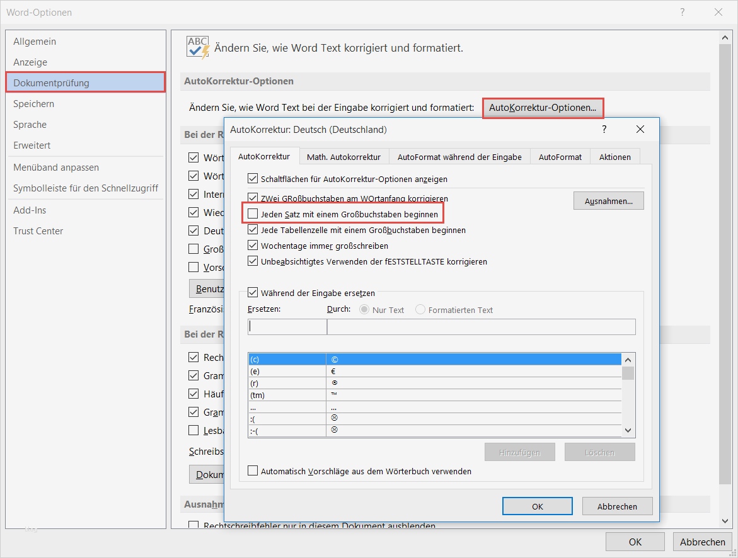Open Speichern options category
Image resolution: width=738 pixels, height=558 pixels.
pyautogui.click(x=86, y=103)
